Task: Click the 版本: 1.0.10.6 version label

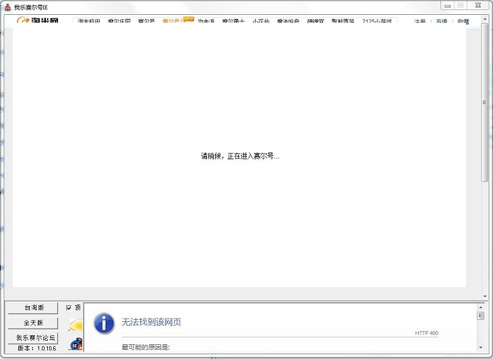Action: (37, 348)
